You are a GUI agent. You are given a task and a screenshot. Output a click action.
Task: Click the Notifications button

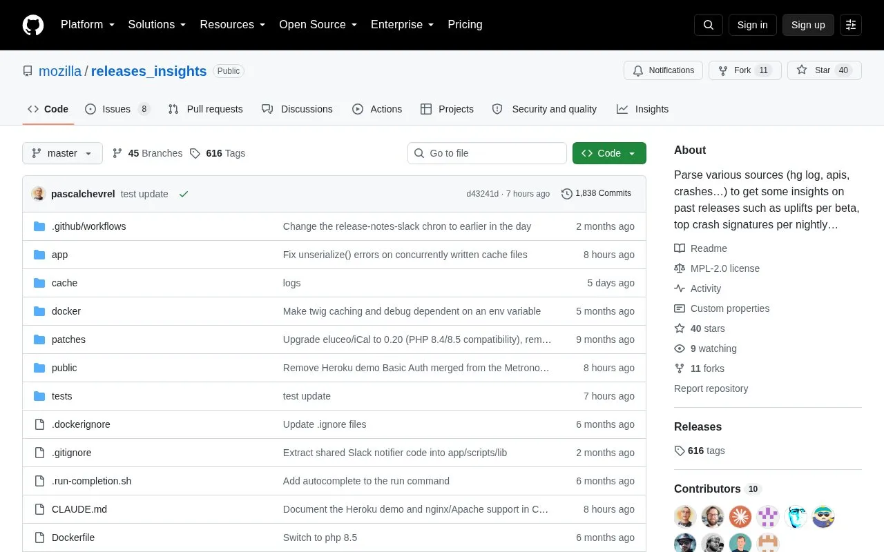click(663, 70)
